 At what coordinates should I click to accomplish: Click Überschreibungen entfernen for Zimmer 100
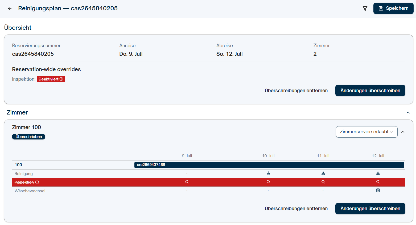pos(296,209)
